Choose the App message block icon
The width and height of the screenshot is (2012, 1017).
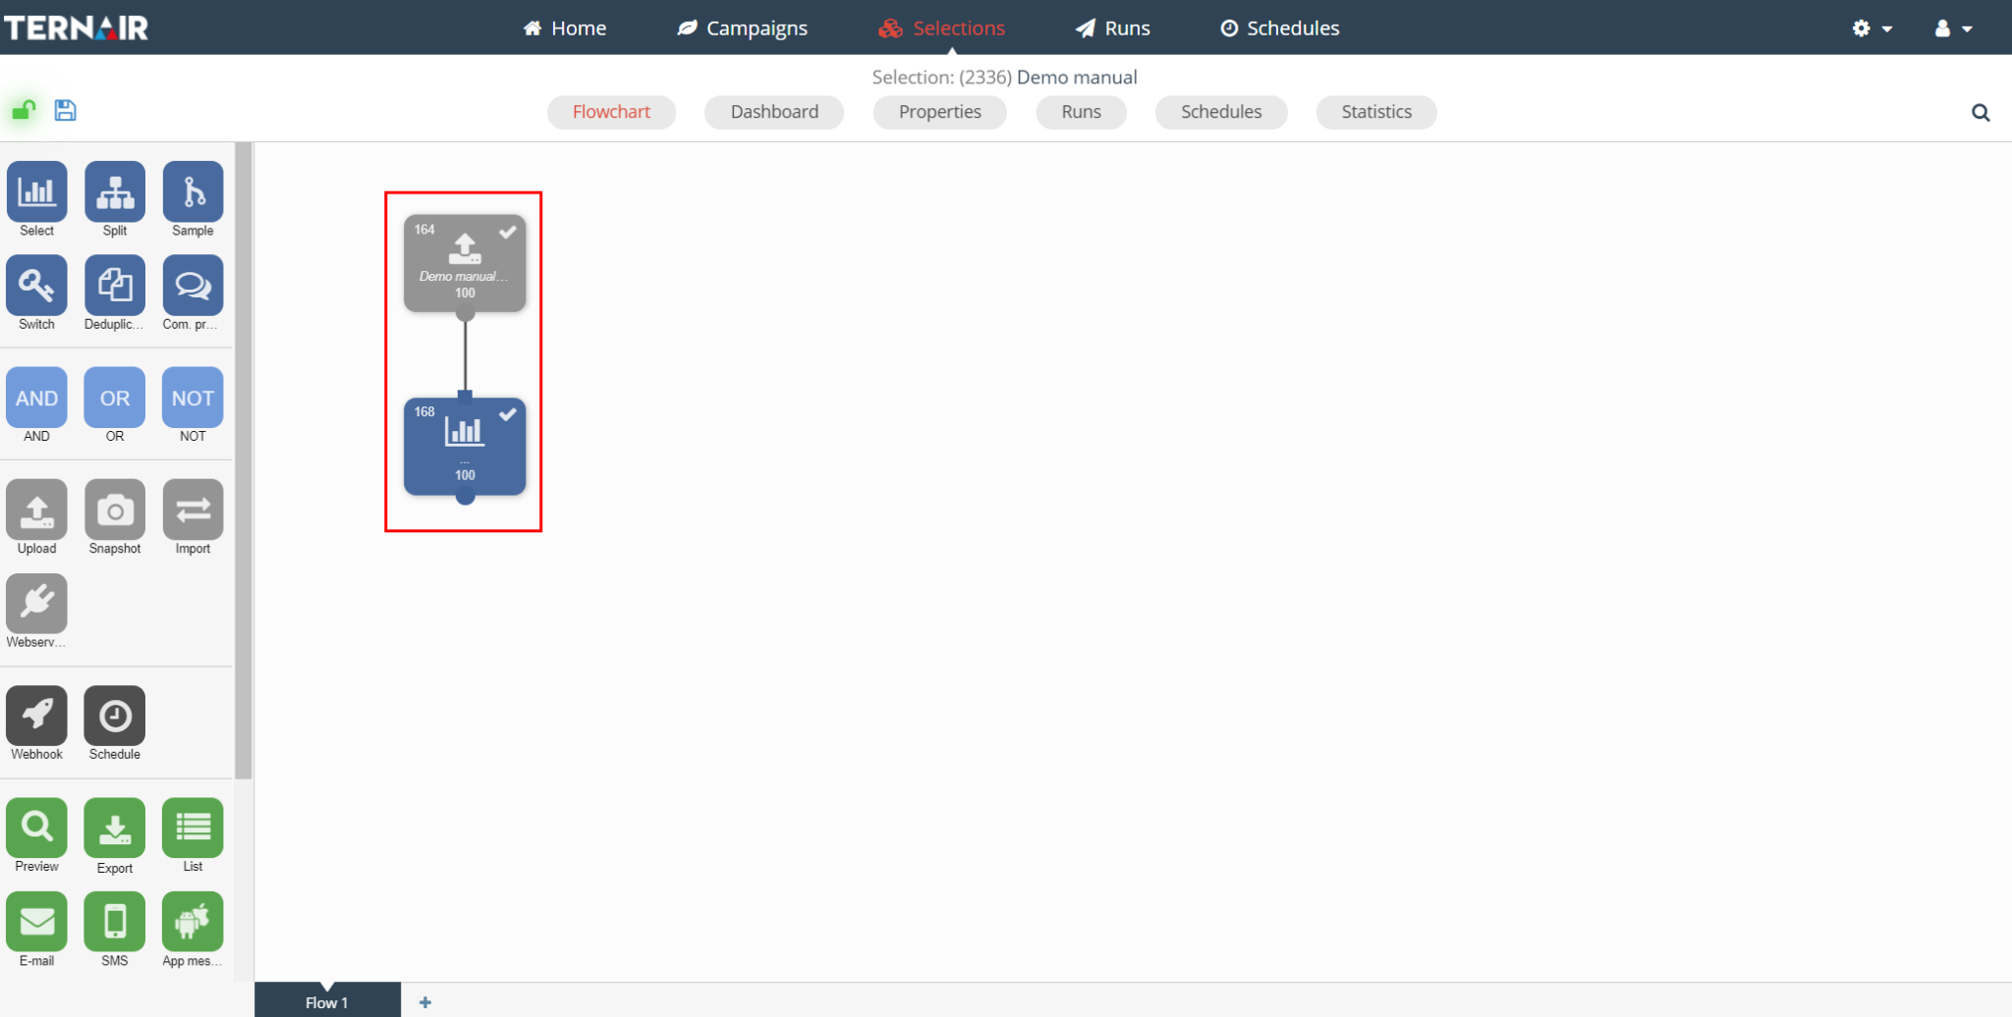[193, 922]
